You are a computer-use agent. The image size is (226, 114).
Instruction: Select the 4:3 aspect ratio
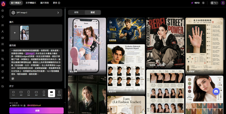[21, 93]
